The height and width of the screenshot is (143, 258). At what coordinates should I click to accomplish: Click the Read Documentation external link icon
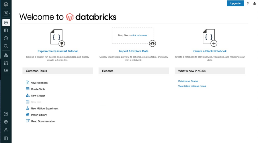28,121
